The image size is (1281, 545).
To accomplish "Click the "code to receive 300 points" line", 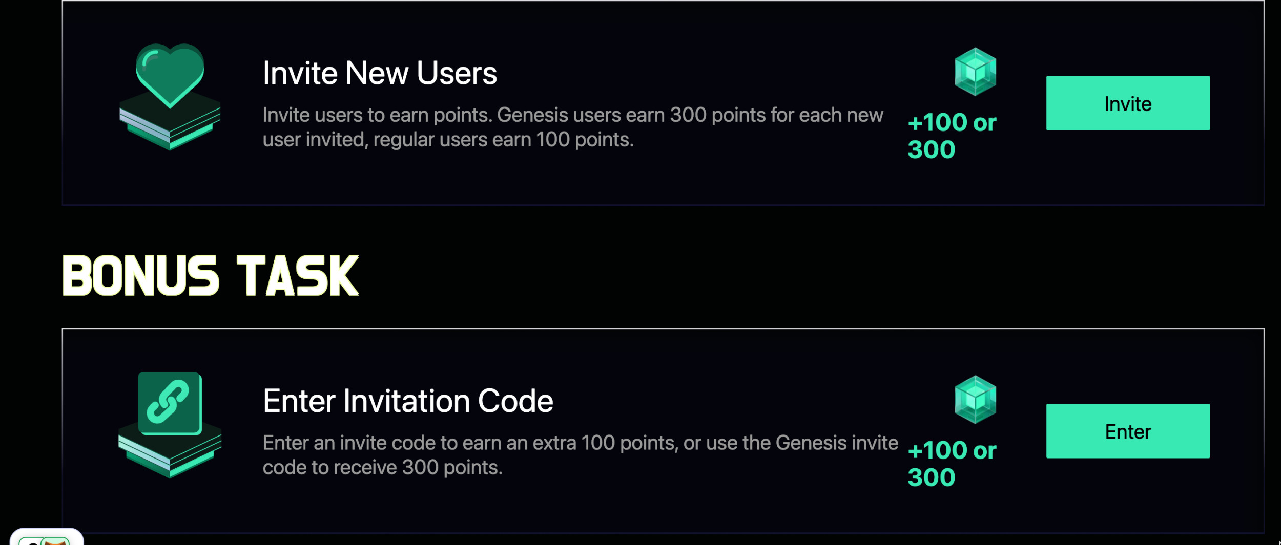I will [382, 467].
